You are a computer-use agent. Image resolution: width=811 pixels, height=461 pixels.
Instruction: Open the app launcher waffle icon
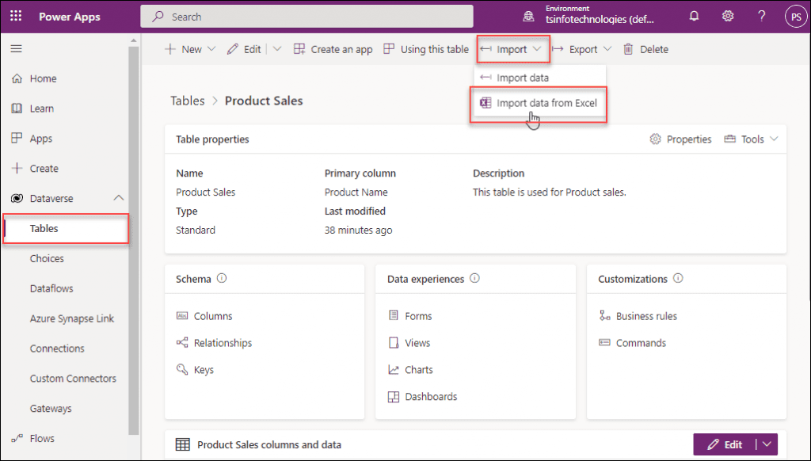pyautogui.click(x=16, y=17)
